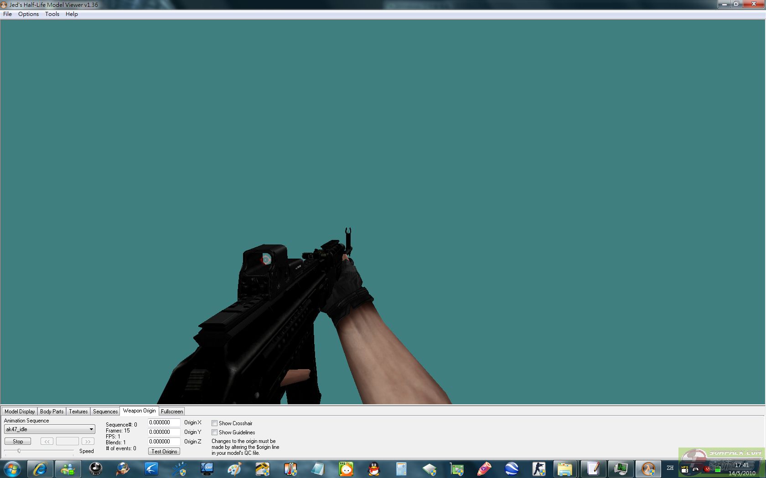
Task: Launch Google Earth from the taskbar
Action: (512, 468)
